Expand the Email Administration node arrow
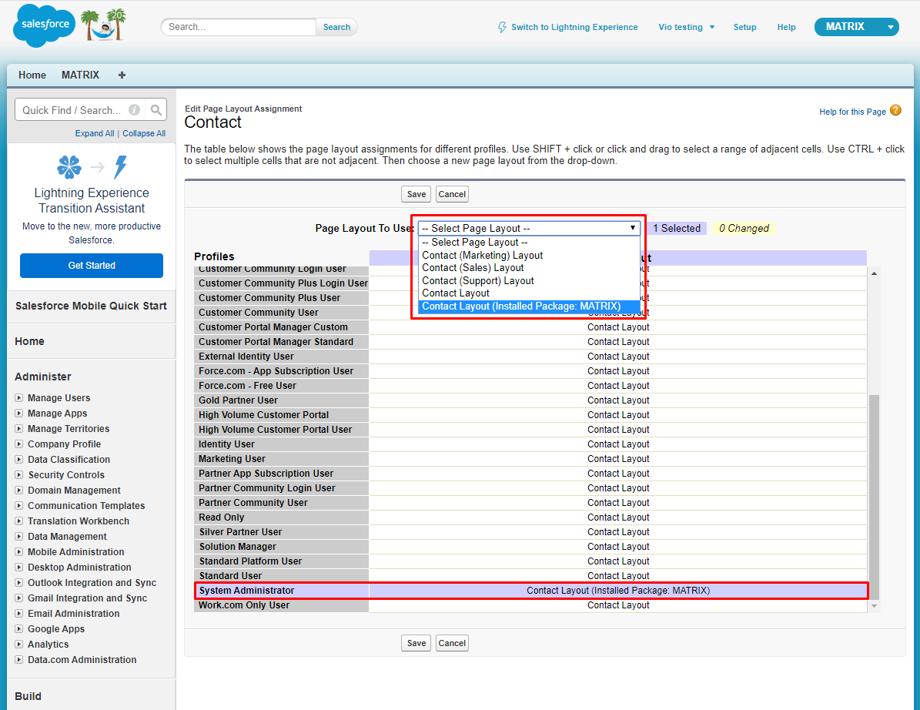This screenshot has width=920, height=710. pos(18,613)
